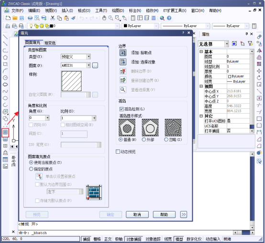
Task: Click Add pick points boundary icon
Action: pyautogui.click(x=123, y=53)
